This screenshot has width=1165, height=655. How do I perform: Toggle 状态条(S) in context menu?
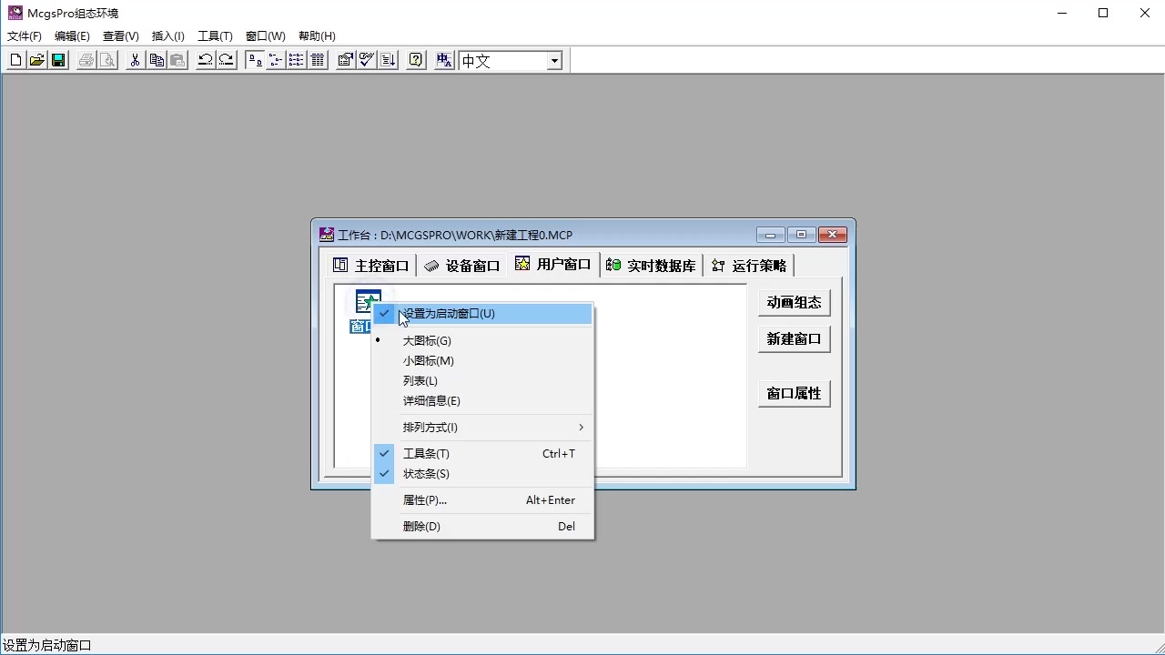tap(482, 474)
